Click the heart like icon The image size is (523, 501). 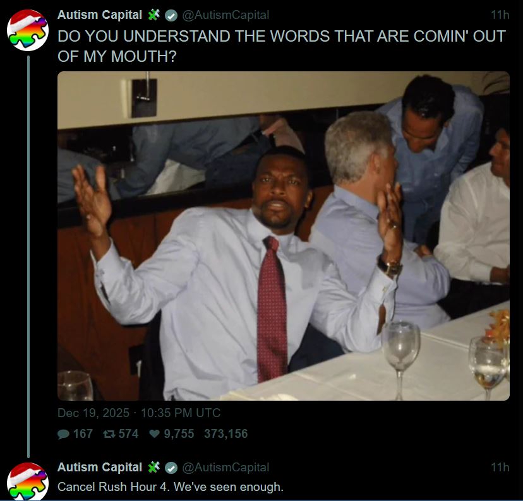tap(154, 433)
